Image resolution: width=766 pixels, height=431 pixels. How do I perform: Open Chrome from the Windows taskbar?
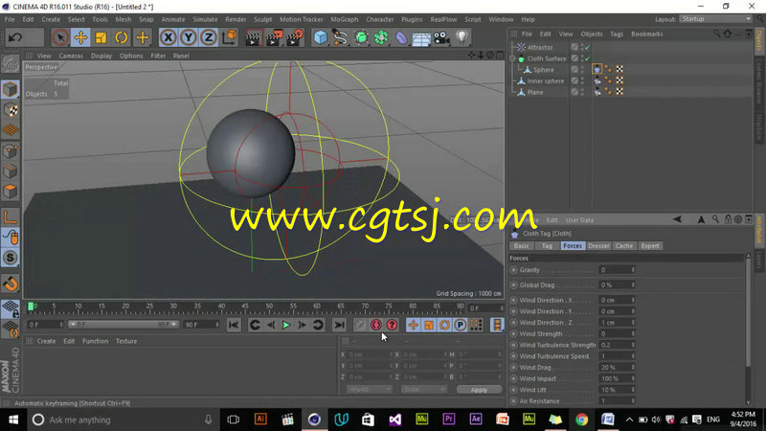(x=581, y=420)
